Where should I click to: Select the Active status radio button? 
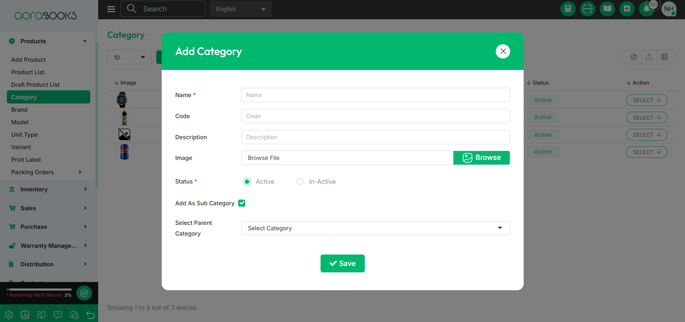[247, 182]
